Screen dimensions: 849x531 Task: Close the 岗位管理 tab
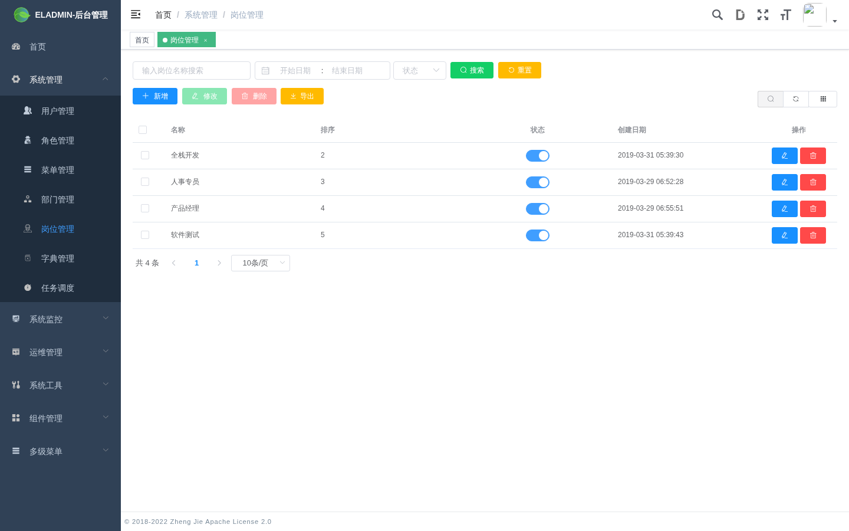click(x=206, y=40)
